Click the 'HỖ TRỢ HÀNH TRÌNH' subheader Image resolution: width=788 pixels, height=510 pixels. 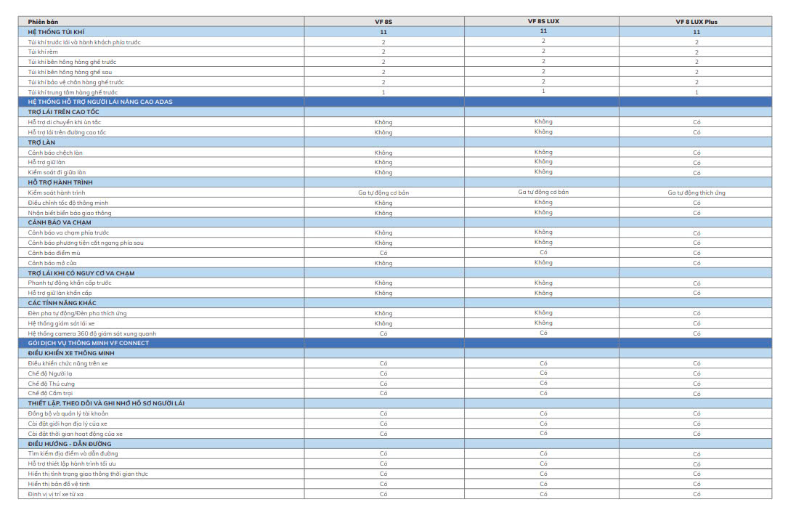(60, 182)
